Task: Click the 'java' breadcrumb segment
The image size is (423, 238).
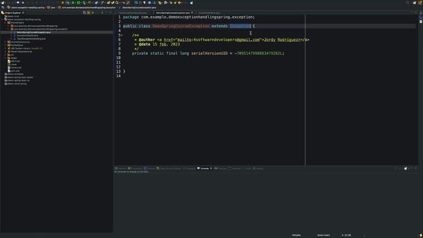Action: 53,7
